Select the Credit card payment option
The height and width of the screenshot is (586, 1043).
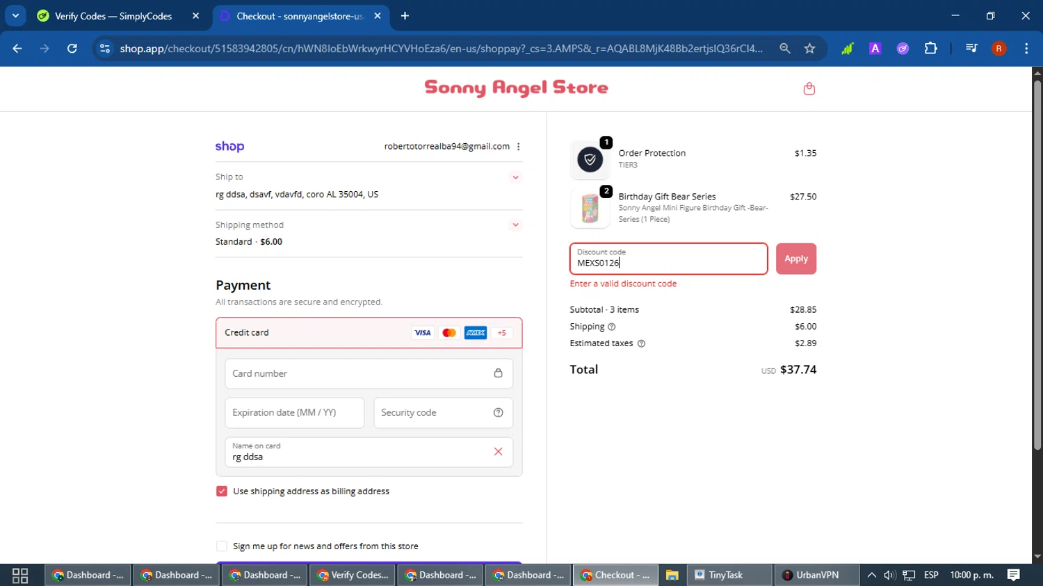[x=369, y=333]
